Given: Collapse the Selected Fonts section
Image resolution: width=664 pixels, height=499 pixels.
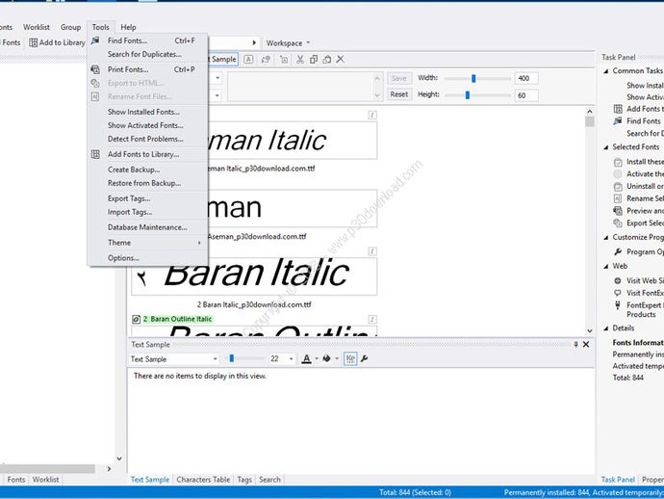Looking at the screenshot, I should pos(606,147).
